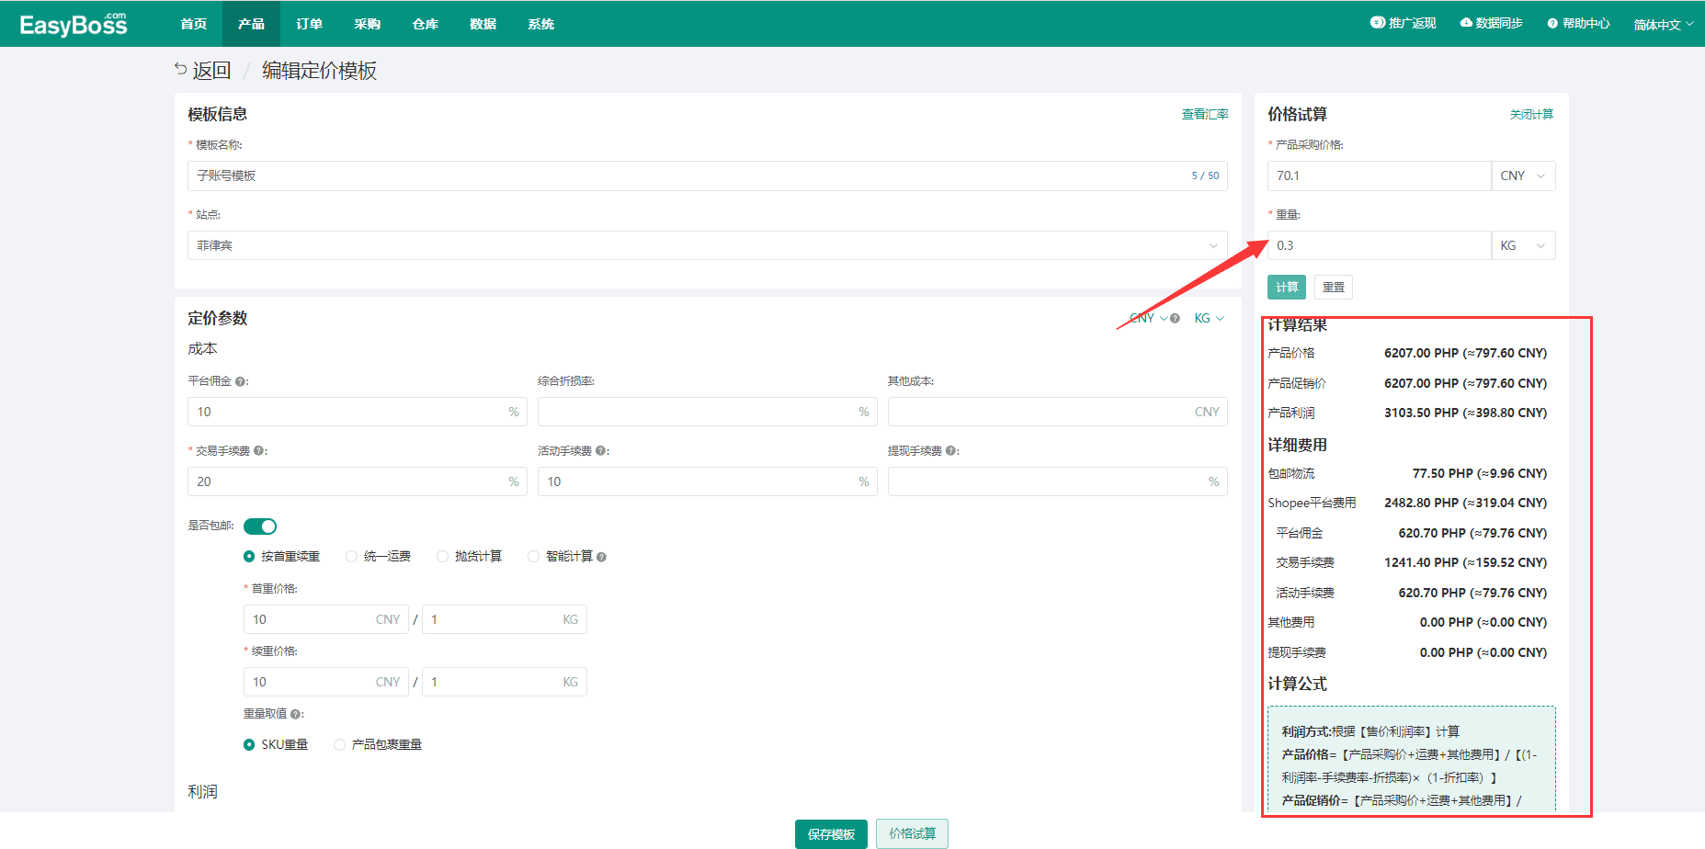The width and height of the screenshot is (1705, 849).
Task: Toggle the 是否包邮 switch
Action: pyautogui.click(x=260, y=526)
